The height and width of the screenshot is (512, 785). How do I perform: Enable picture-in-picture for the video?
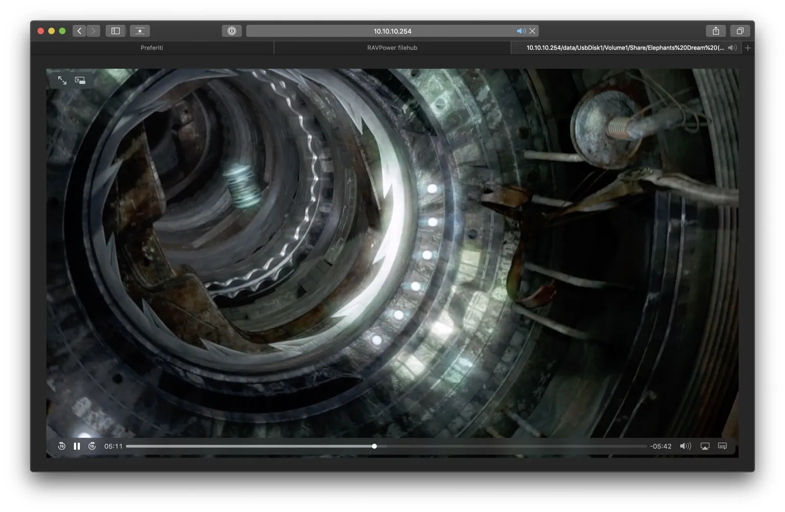tap(80, 80)
